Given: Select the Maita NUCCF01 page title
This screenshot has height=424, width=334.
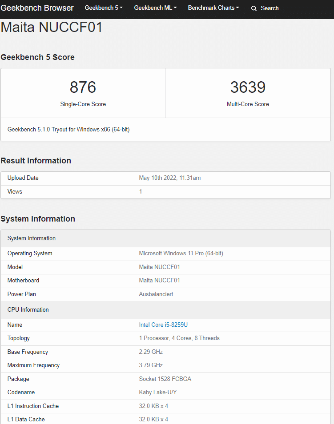Looking at the screenshot, I should point(52,27).
